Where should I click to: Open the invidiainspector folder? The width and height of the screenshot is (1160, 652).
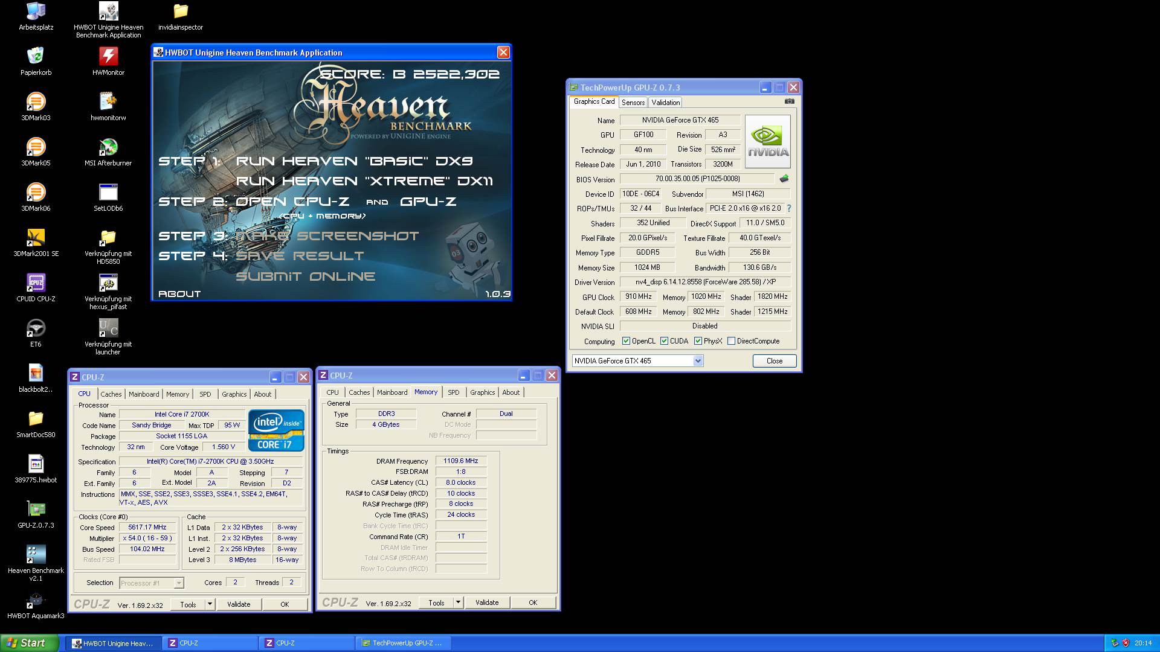[181, 16]
